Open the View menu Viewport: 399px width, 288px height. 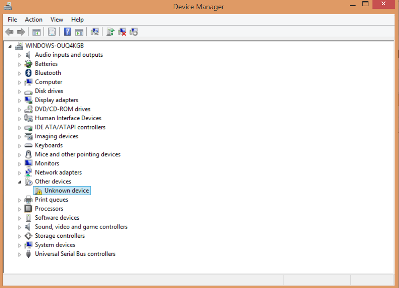point(57,20)
